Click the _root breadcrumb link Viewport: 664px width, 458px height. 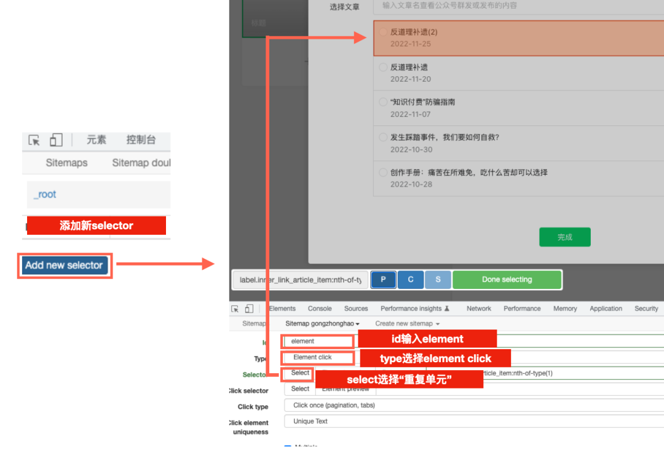point(45,194)
